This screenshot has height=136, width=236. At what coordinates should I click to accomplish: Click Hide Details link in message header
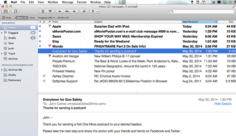pyautogui.click(x=223, y=104)
